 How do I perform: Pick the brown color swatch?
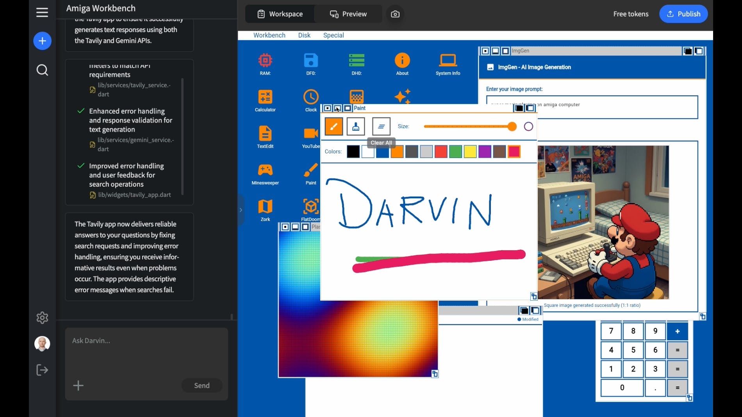click(x=499, y=151)
